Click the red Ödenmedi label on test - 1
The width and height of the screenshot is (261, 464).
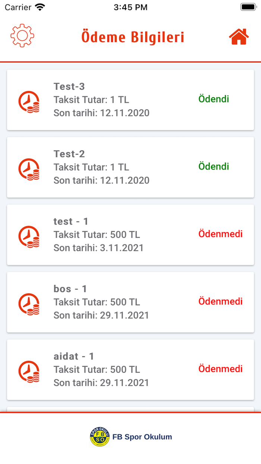pyautogui.click(x=221, y=234)
